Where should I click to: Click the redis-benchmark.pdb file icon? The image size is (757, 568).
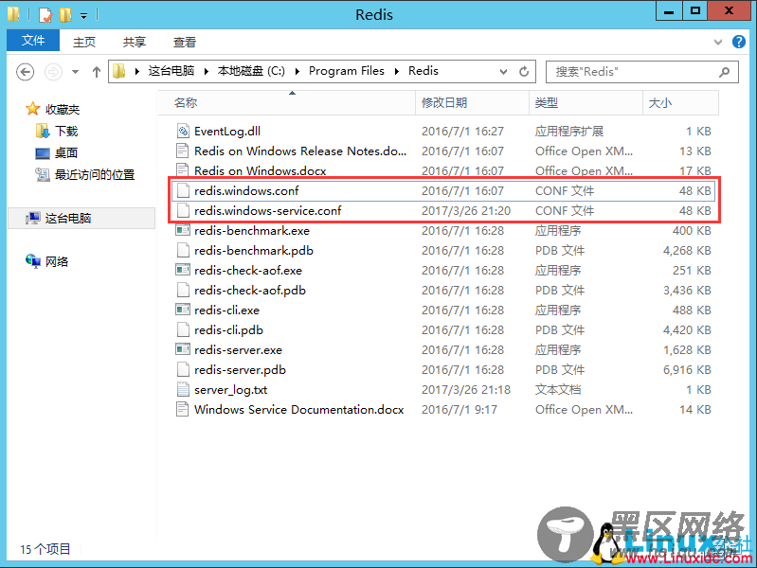pos(183,250)
